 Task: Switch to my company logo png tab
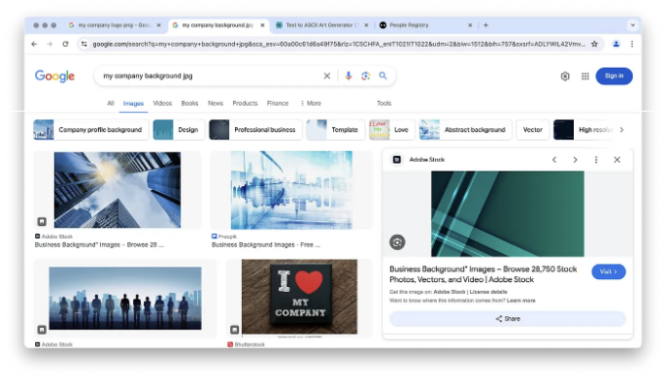[x=115, y=25]
